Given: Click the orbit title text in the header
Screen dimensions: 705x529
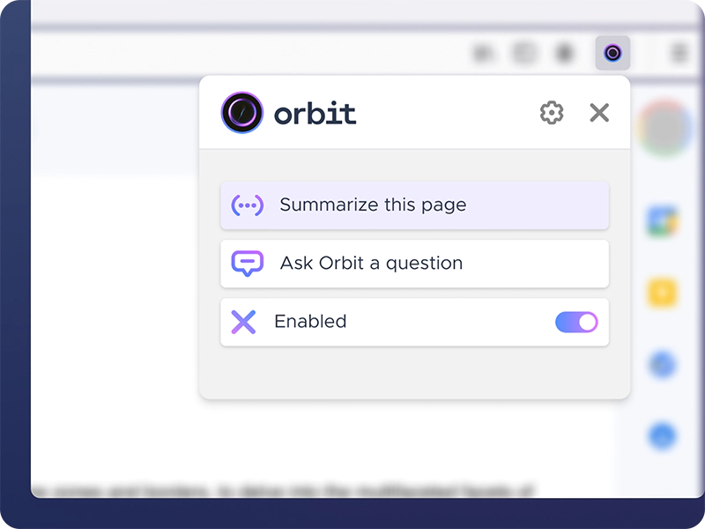Looking at the screenshot, I should click(314, 113).
